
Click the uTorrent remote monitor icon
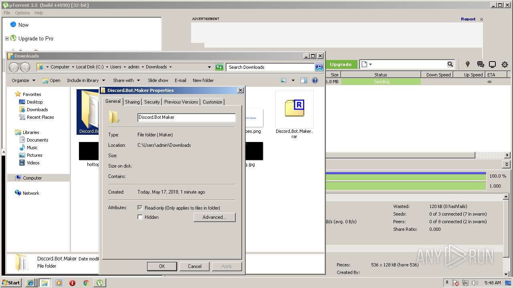pos(493,64)
